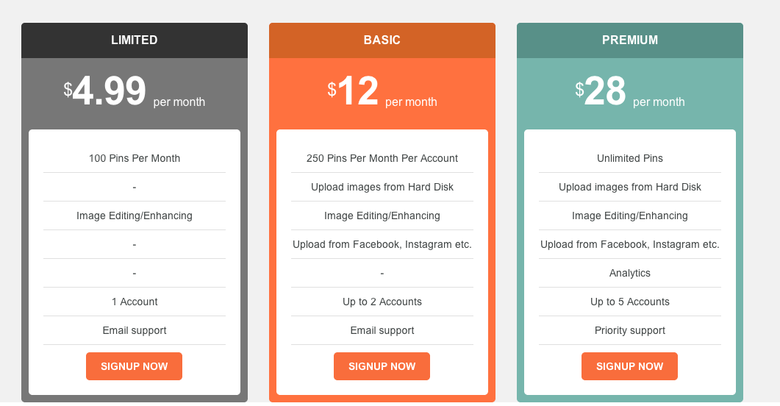Image resolution: width=780 pixels, height=406 pixels.
Task: Click the Priority support row
Action: coord(630,330)
